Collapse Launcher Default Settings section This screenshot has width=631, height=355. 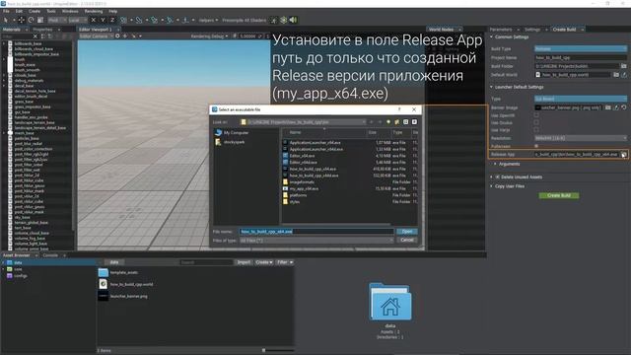click(x=491, y=87)
